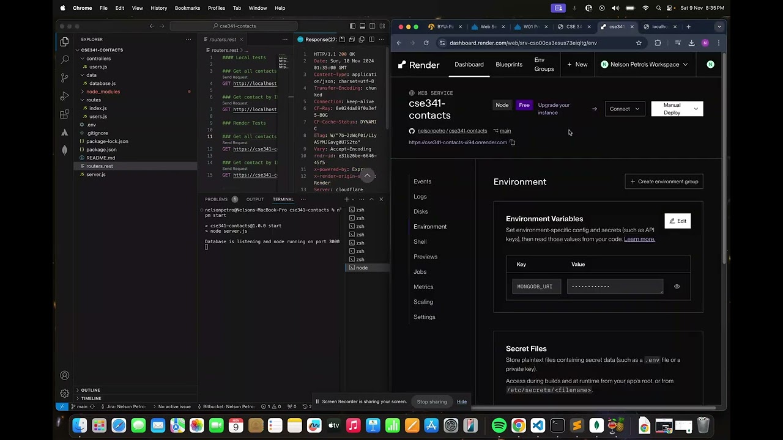Open Run and Debug view in VS Code

pos(65,97)
